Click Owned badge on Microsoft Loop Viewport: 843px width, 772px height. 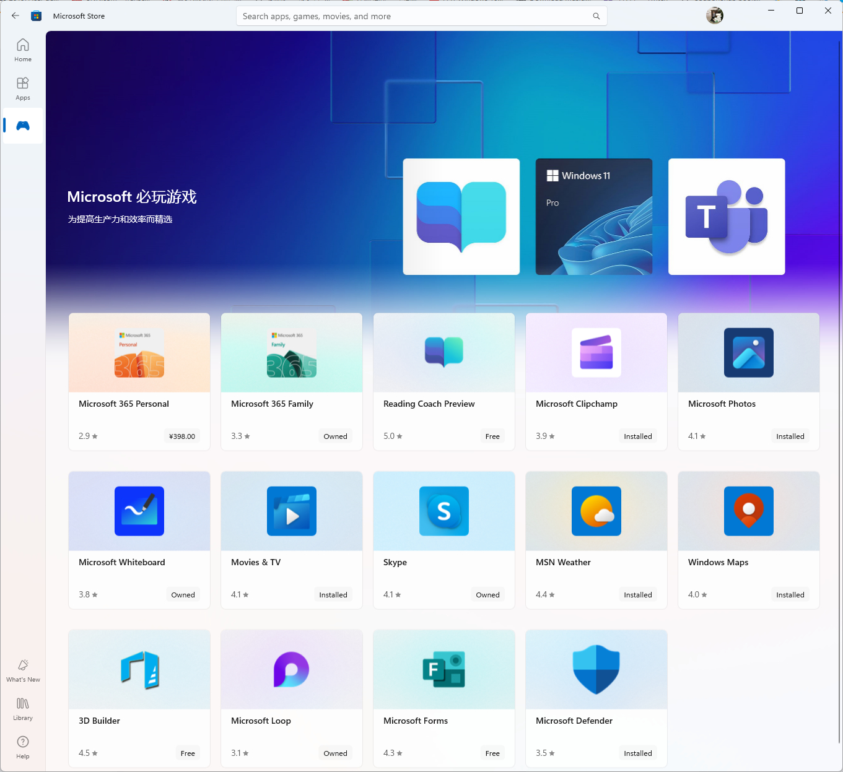335,753
